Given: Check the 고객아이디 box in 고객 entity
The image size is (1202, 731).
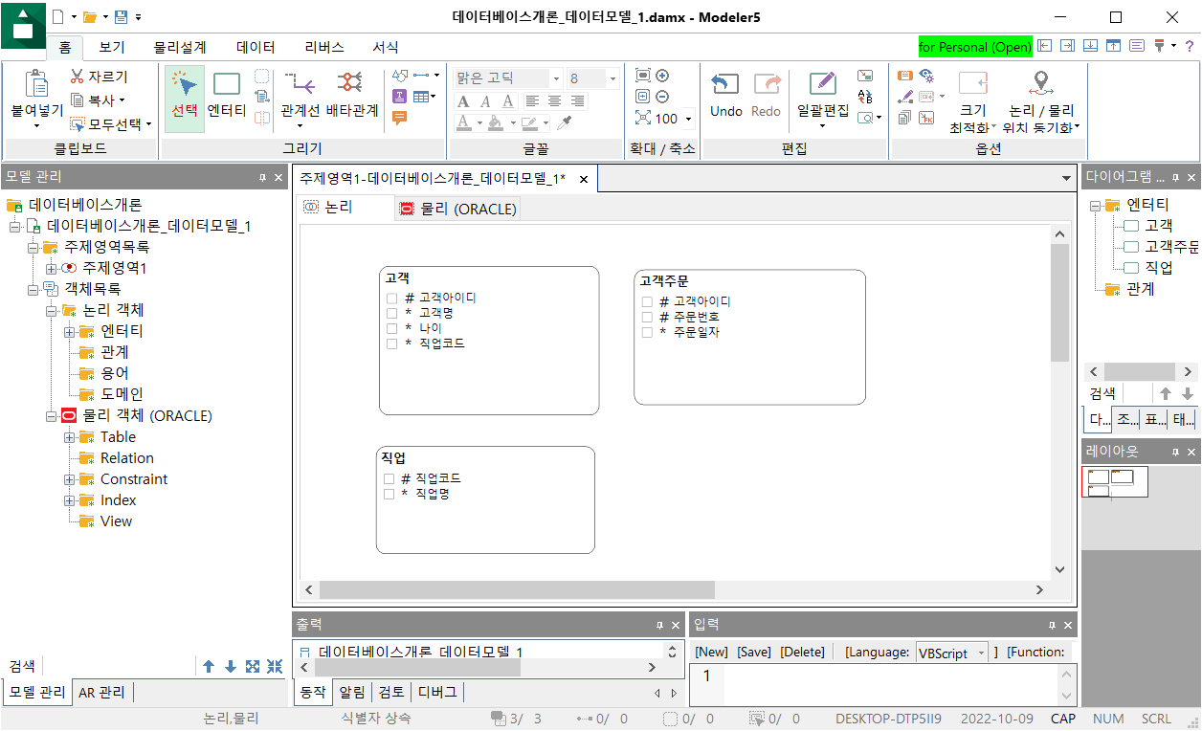Looking at the screenshot, I should click(391, 298).
